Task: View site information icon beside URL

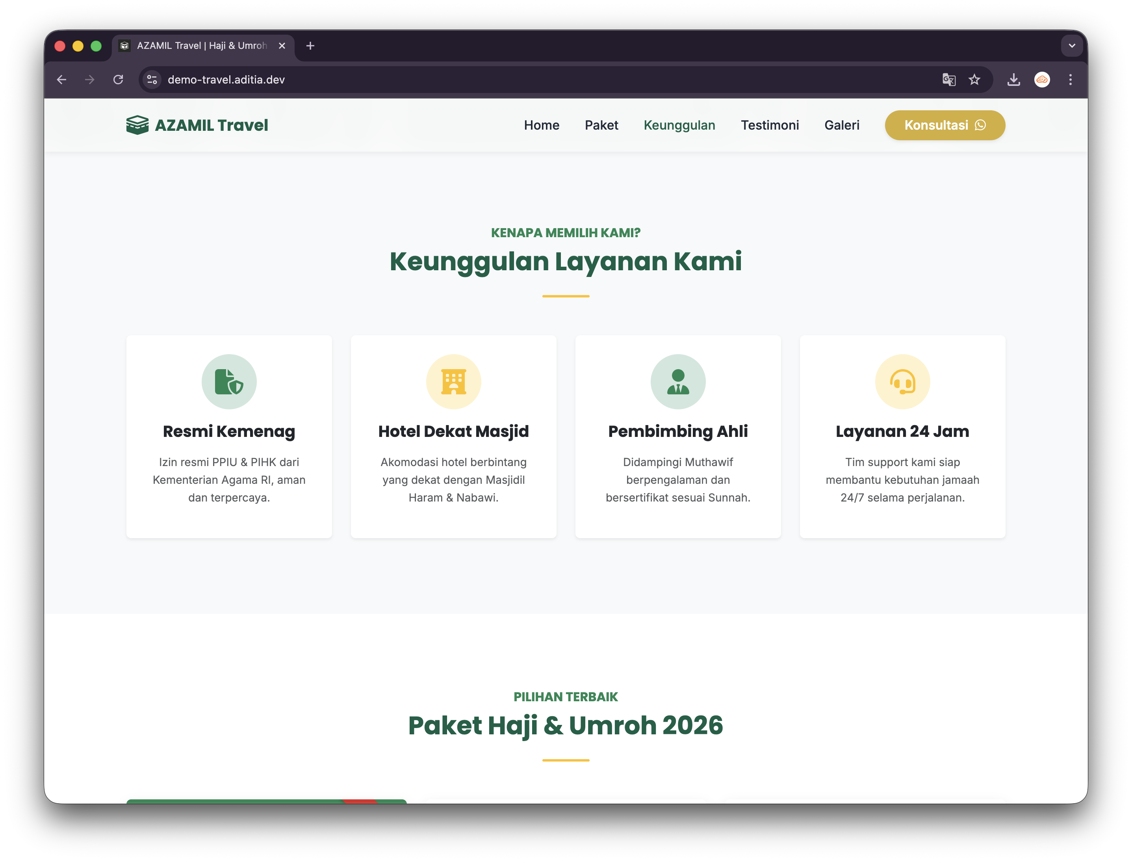Action: (x=152, y=80)
